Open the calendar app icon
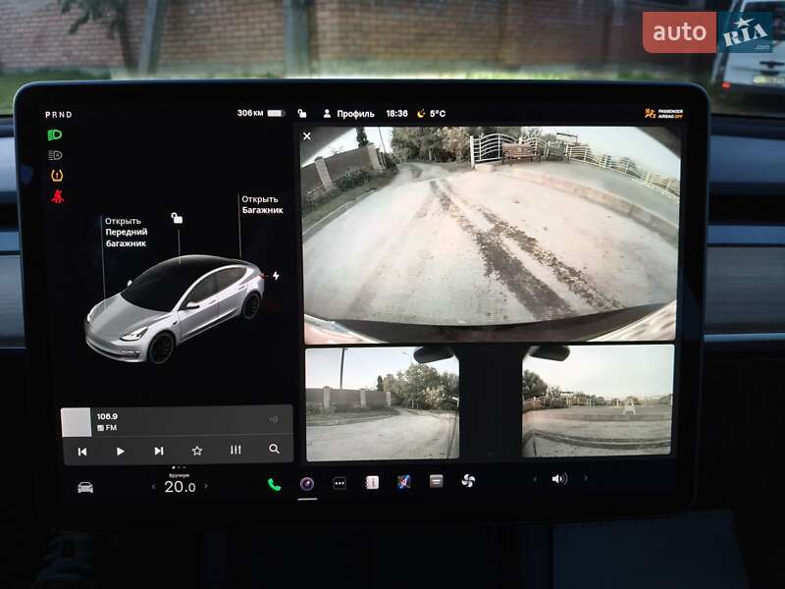The image size is (785, 589). (x=374, y=482)
